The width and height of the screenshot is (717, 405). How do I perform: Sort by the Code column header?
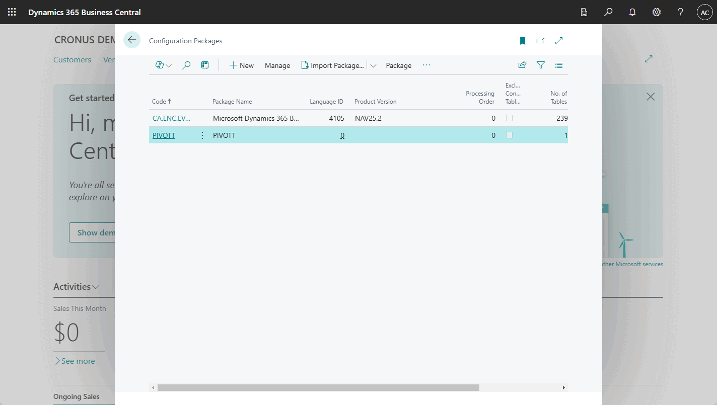point(162,101)
